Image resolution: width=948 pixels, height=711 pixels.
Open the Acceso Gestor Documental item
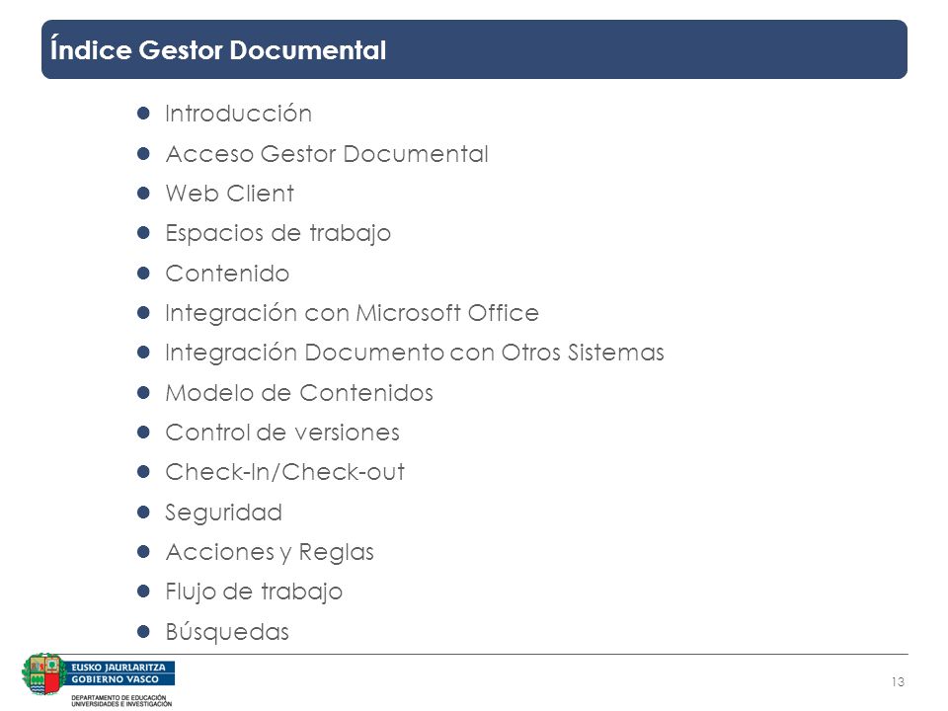(x=327, y=154)
